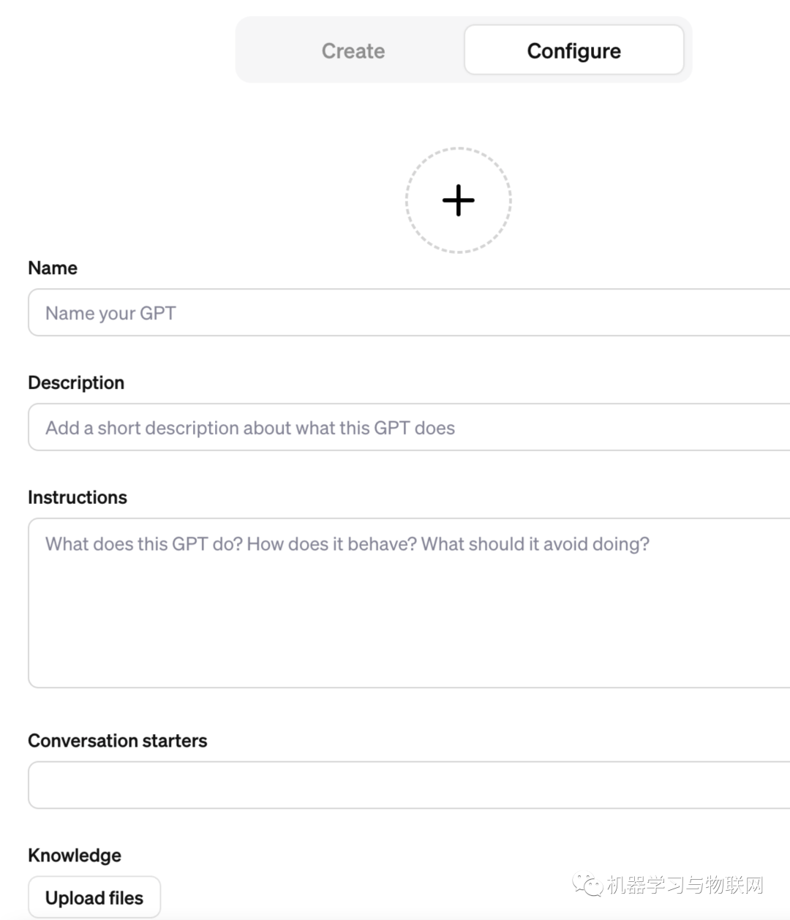This screenshot has height=920, width=790.
Task: Click the "Name your GPT" placeholder text
Action: click(110, 314)
